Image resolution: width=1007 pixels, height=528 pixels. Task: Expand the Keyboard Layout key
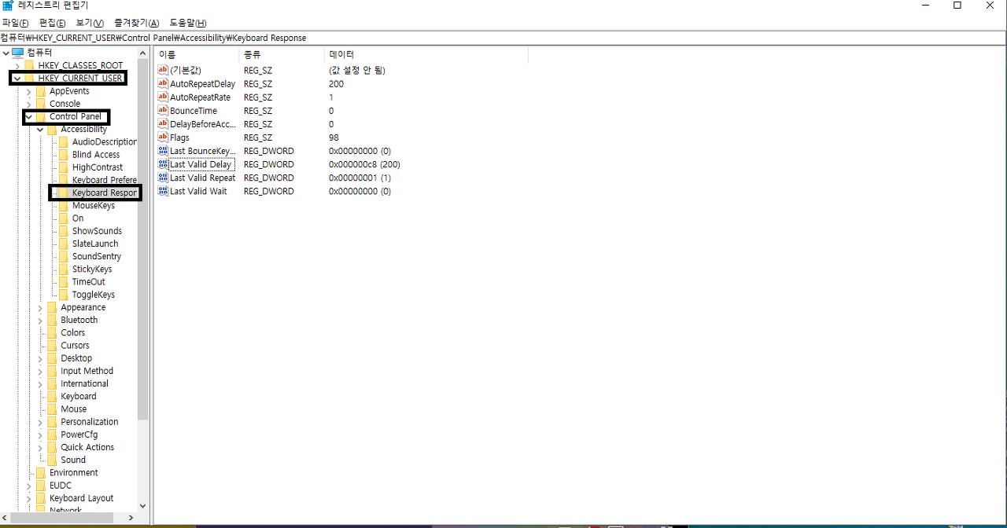(29, 498)
